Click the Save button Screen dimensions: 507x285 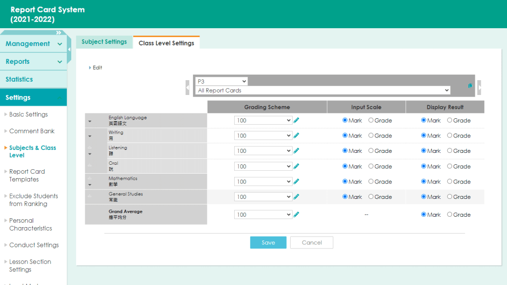click(268, 242)
